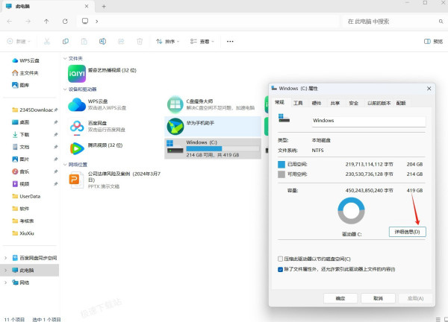Open 音乐 Music in sidebar

21,171
